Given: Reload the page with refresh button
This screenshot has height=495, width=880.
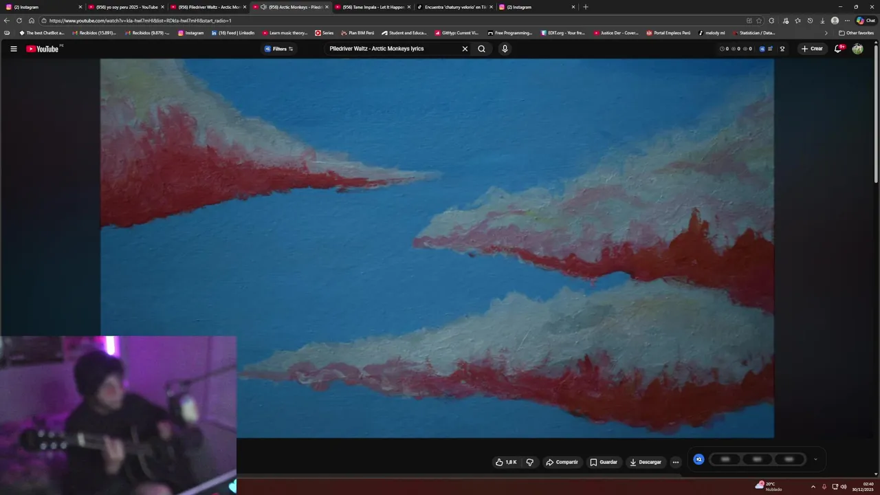Looking at the screenshot, I should (19, 21).
